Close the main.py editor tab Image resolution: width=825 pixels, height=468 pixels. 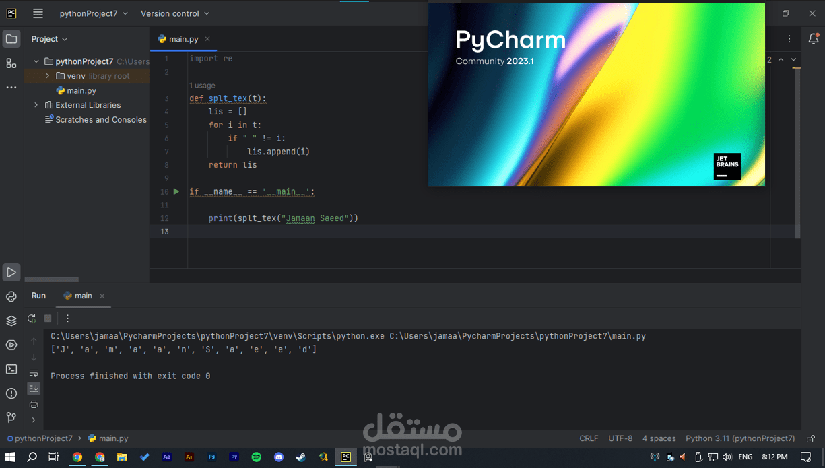click(207, 39)
